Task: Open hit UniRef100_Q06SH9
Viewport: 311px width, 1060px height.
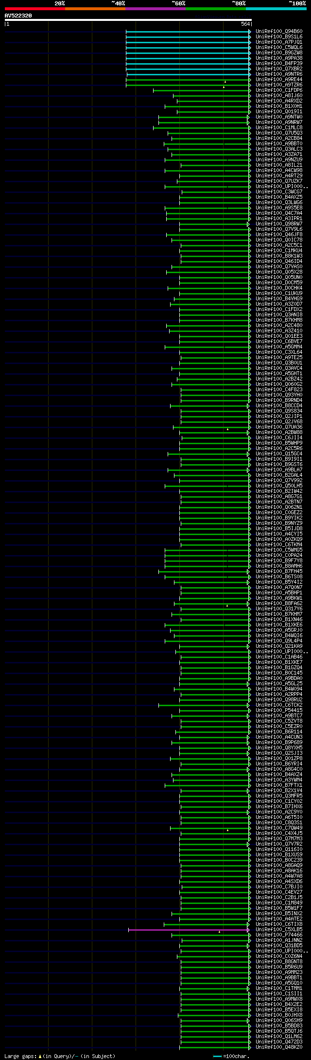Action: point(279,1021)
